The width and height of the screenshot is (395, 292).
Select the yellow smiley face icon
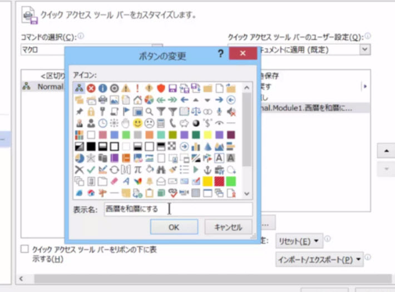click(137, 123)
